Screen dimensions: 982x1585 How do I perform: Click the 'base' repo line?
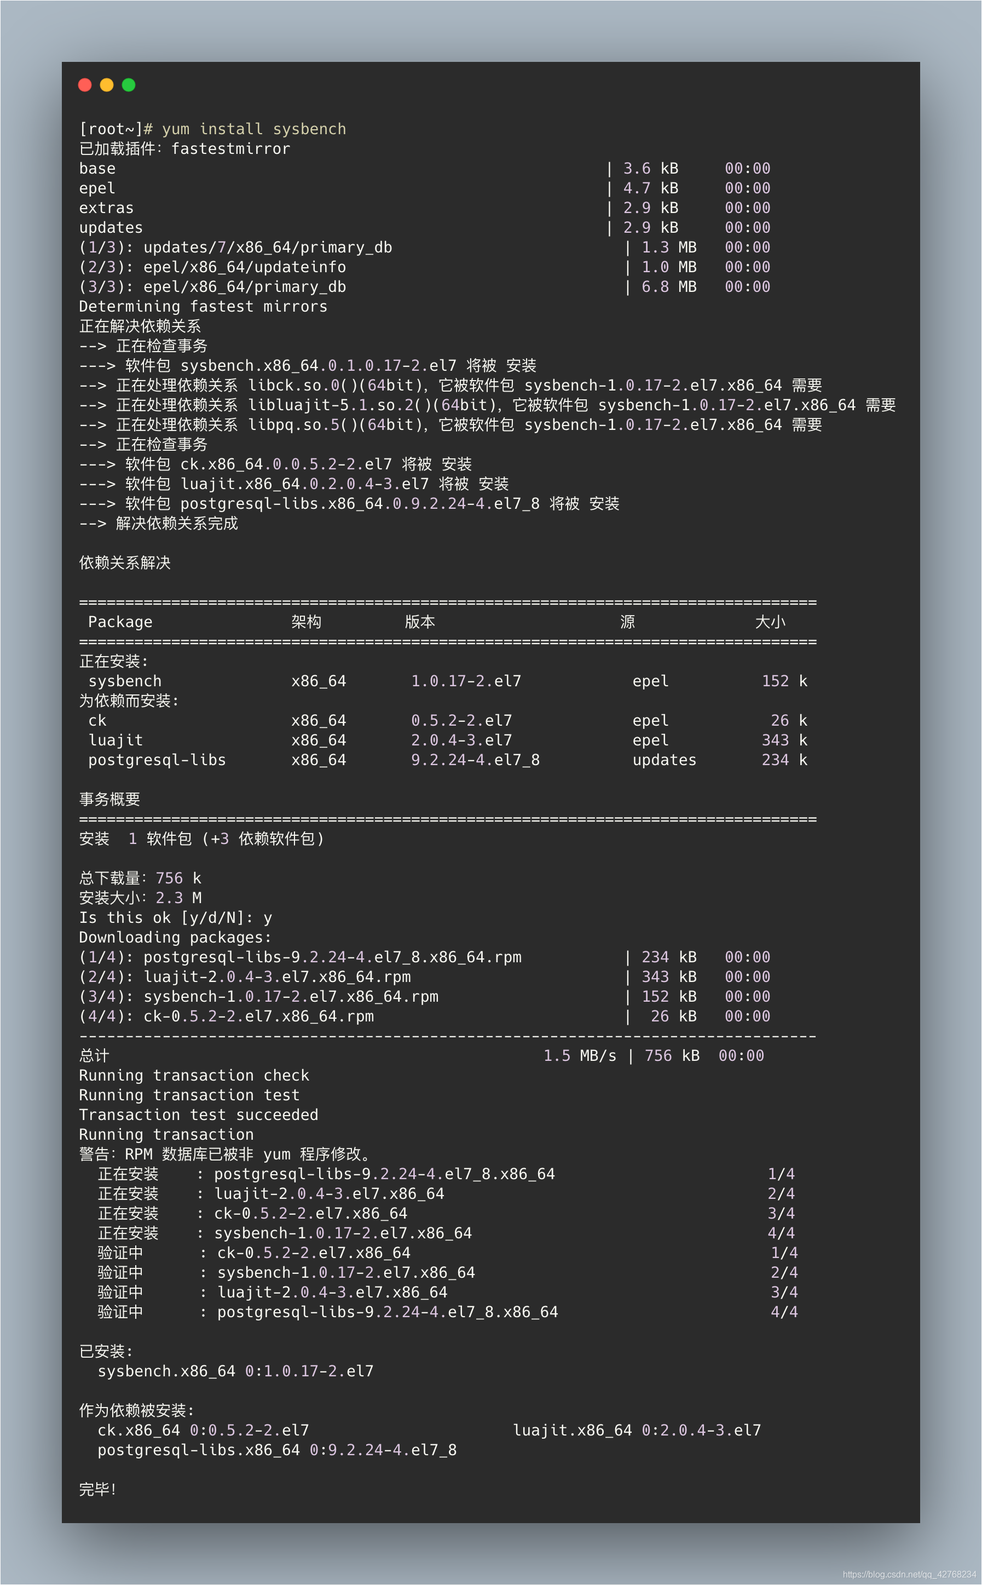click(x=425, y=168)
